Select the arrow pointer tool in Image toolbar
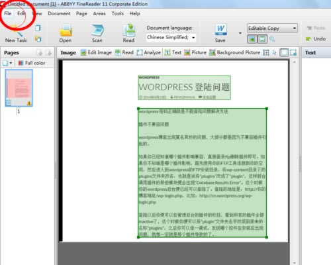This screenshot has height=265, width=331. [274, 52]
